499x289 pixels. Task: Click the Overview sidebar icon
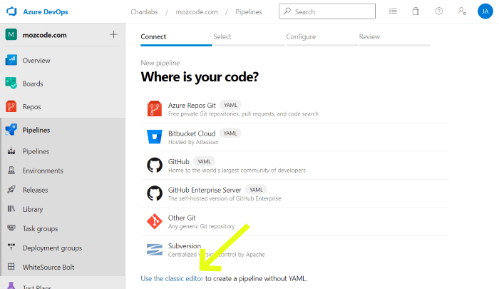[11, 61]
